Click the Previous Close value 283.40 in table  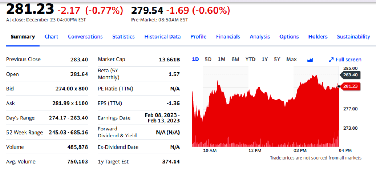click(79, 60)
